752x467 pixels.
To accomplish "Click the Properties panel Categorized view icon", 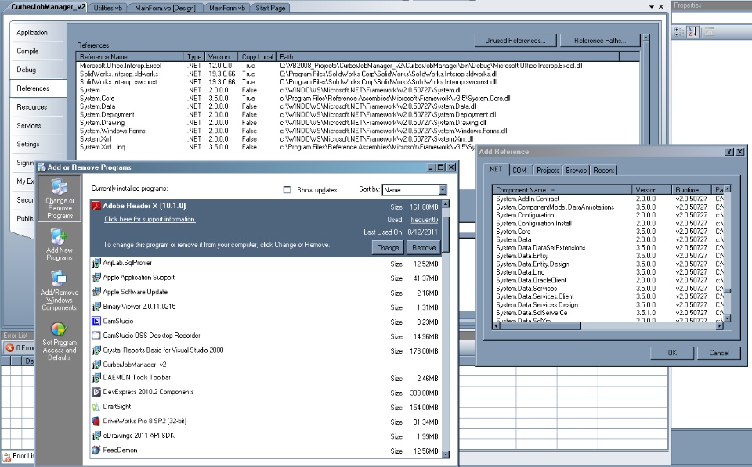I will point(679,32).
